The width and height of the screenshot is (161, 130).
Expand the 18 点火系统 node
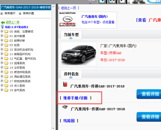[2, 85]
